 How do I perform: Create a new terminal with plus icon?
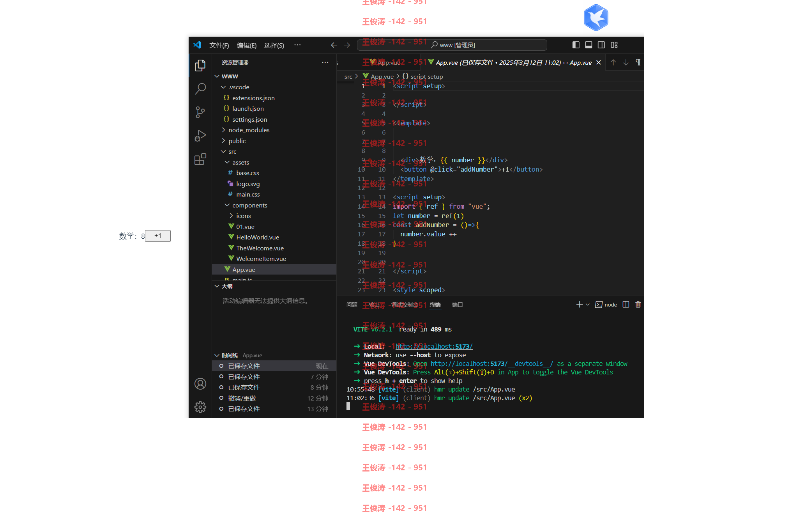tap(580, 305)
